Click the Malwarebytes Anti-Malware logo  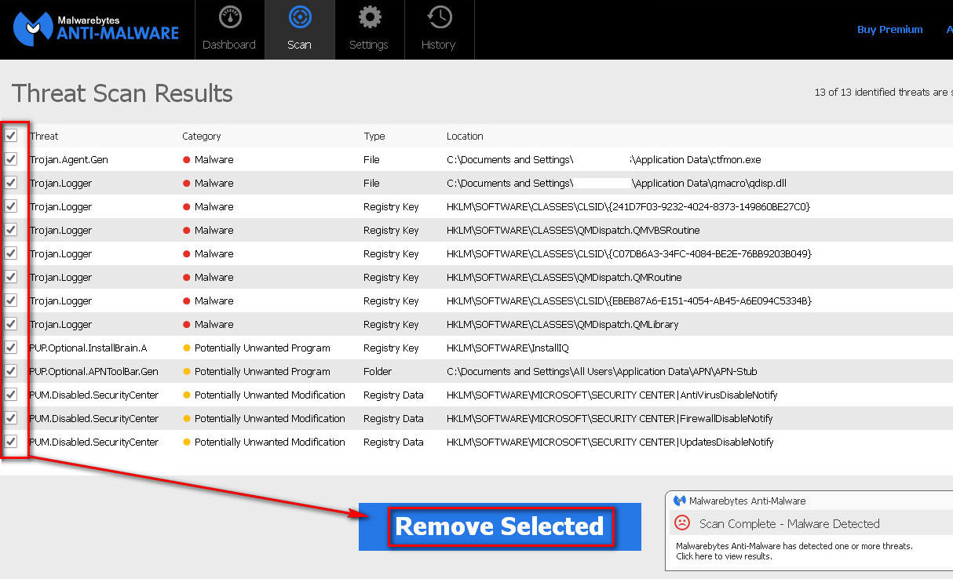tap(97, 29)
